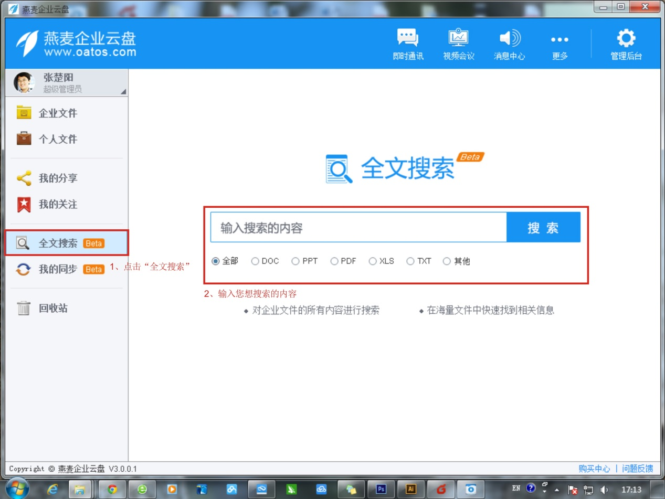Expand the profile options via corner arrow

click(123, 92)
